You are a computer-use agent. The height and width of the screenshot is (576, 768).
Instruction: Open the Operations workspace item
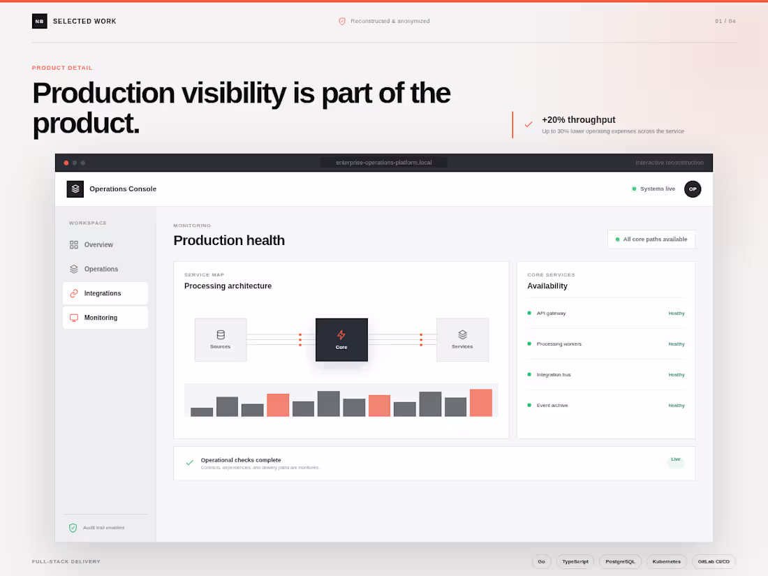(x=105, y=269)
